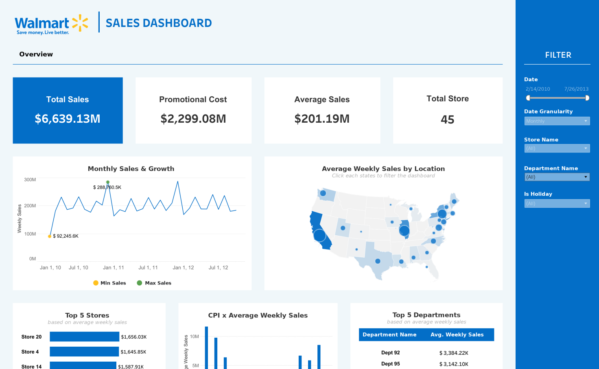This screenshot has height=369, width=599.
Task: Click the green Max Sales legend dot
Action: (140, 283)
